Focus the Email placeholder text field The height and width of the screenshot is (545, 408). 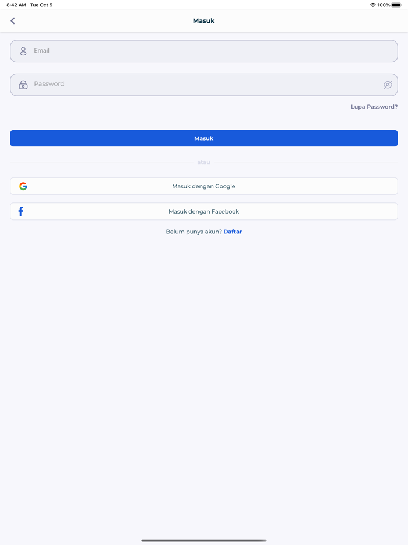(204, 51)
